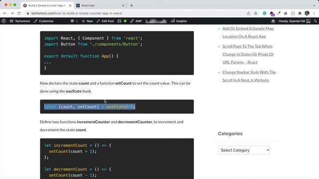Image resolution: width=319 pixels, height=179 pixels.
Task: Click the let incrementCount code line
Action: pyautogui.click(x=78, y=145)
